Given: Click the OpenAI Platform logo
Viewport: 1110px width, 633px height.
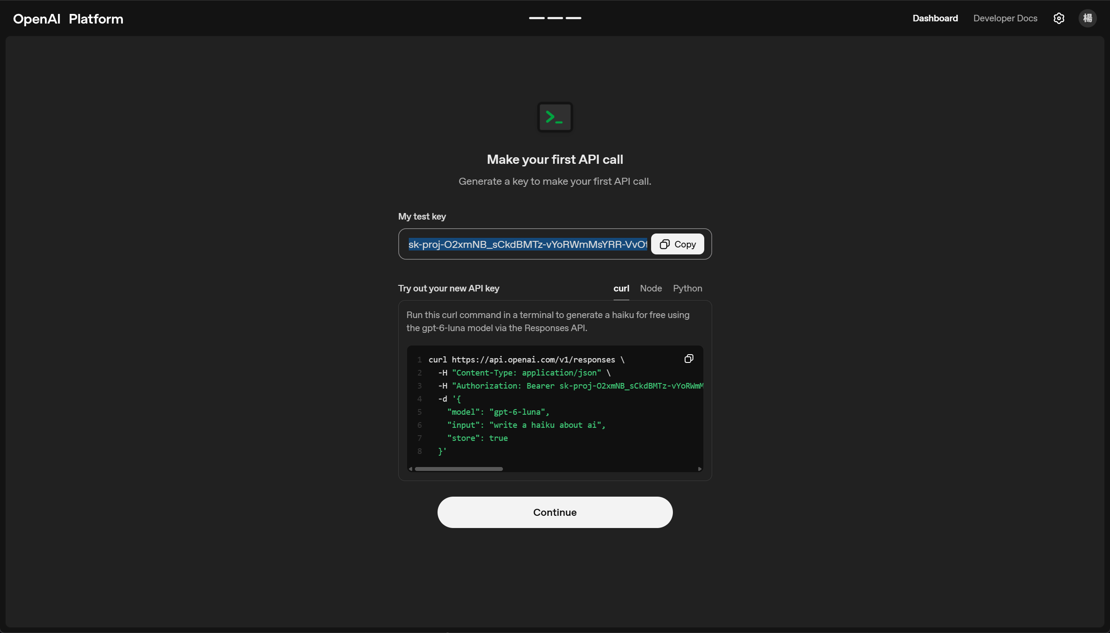Looking at the screenshot, I should pos(68,19).
